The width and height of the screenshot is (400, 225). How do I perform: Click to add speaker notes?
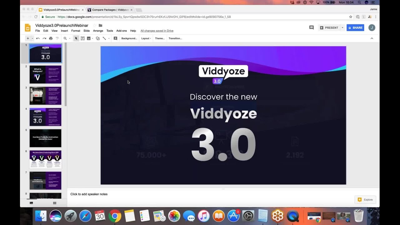point(89,194)
